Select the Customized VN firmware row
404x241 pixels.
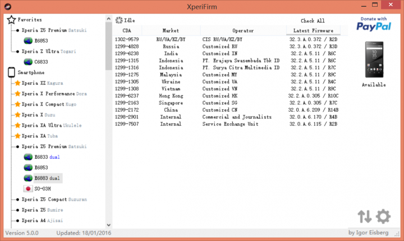click(226, 89)
